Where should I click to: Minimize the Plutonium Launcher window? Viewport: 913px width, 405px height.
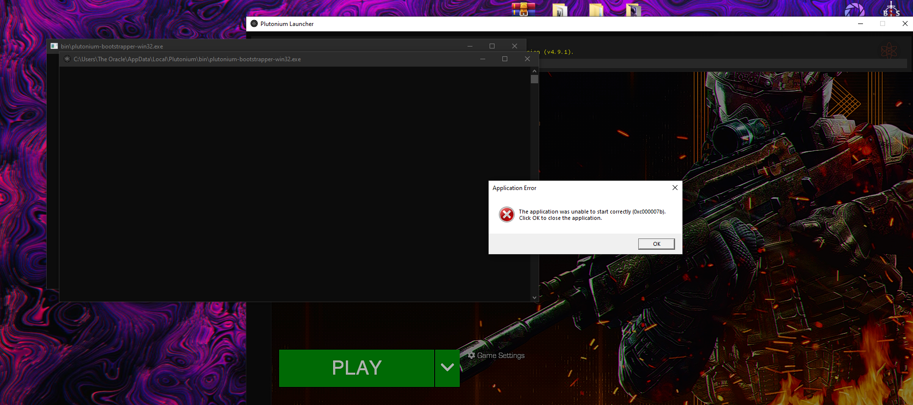[x=861, y=24]
